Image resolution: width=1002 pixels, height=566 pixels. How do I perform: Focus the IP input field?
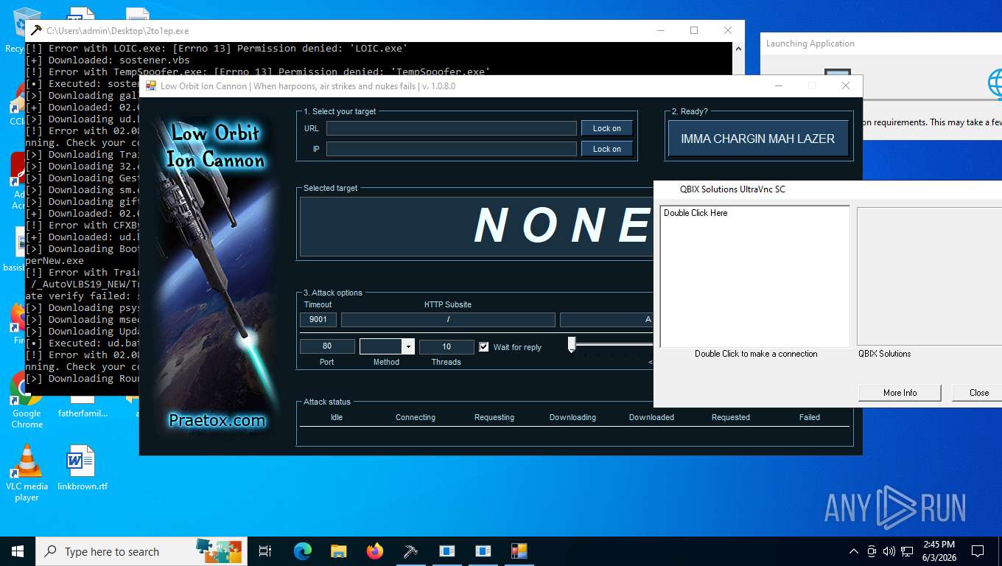(x=452, y=149)
